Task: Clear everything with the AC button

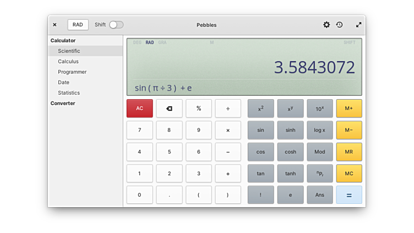Action: click(x=139, y=109)
